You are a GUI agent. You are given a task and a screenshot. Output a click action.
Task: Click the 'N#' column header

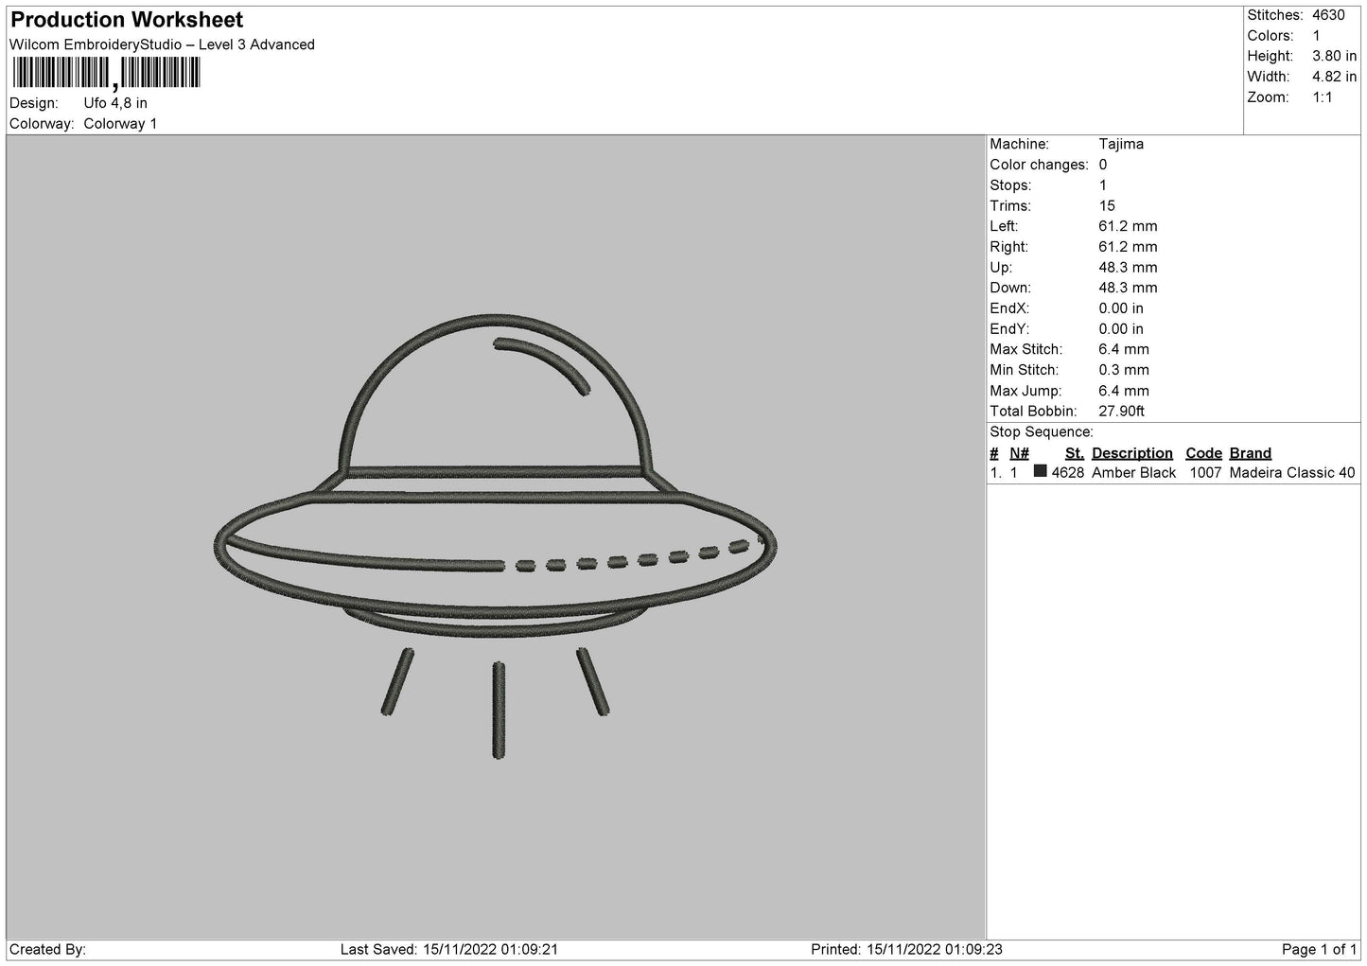point(1019,453)
